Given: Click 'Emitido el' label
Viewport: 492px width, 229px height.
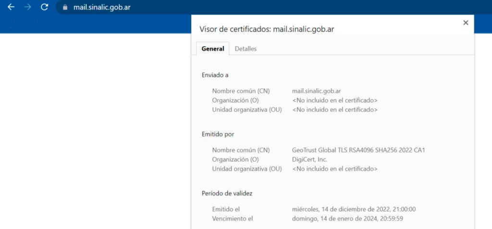Looking at the screenshot, I should (x=226, y=209).
